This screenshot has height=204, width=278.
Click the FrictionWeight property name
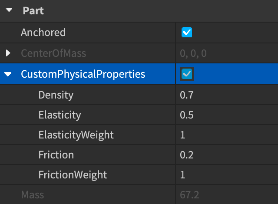coord(73,175)
